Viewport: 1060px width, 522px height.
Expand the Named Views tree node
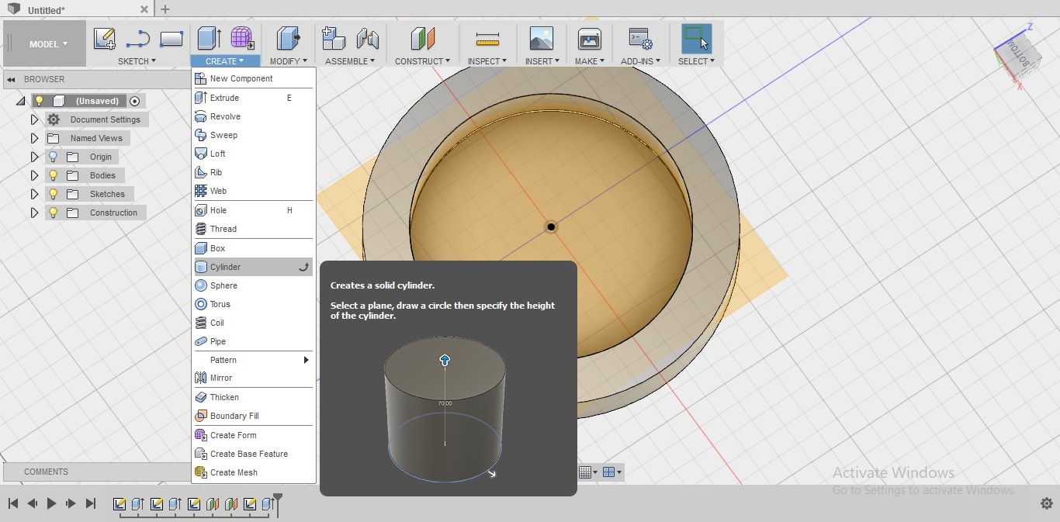coord(34,138)
